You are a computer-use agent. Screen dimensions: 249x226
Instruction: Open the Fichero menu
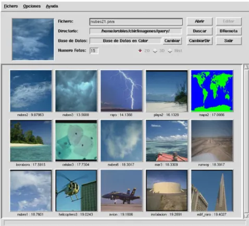click(x=11, y=6)
